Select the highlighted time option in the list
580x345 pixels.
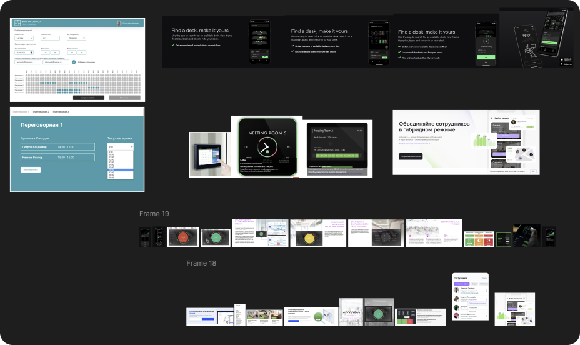[x=120, y=170]
